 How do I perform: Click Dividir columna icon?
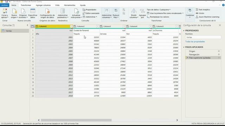(134, 11)
